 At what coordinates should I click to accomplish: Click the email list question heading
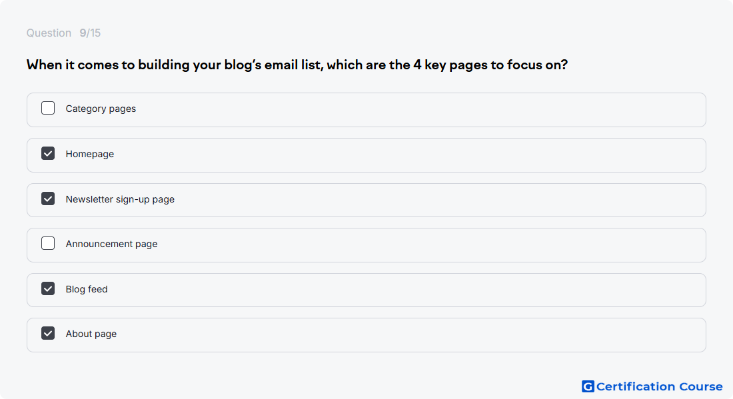click(297, 65)
